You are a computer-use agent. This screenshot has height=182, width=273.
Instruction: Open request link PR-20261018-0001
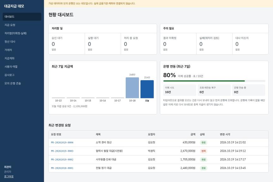pos(62,168)
